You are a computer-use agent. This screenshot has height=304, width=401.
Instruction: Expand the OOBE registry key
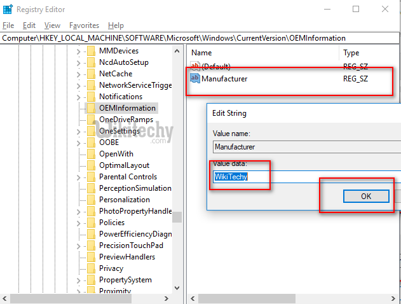79,142
